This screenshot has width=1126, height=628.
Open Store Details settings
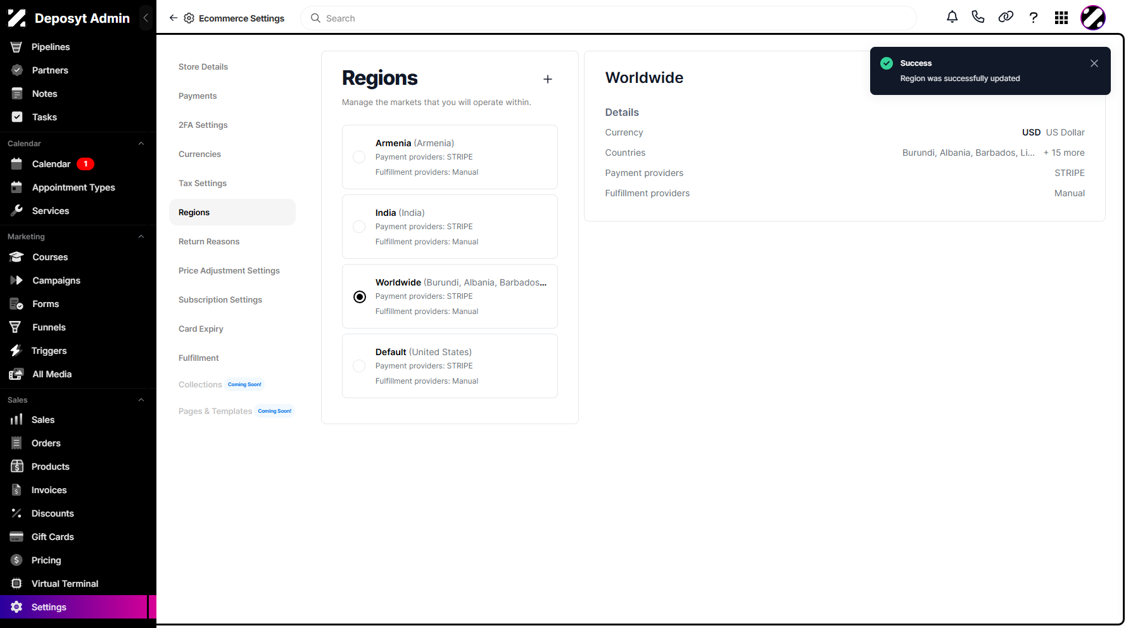[x=203, y=66]
